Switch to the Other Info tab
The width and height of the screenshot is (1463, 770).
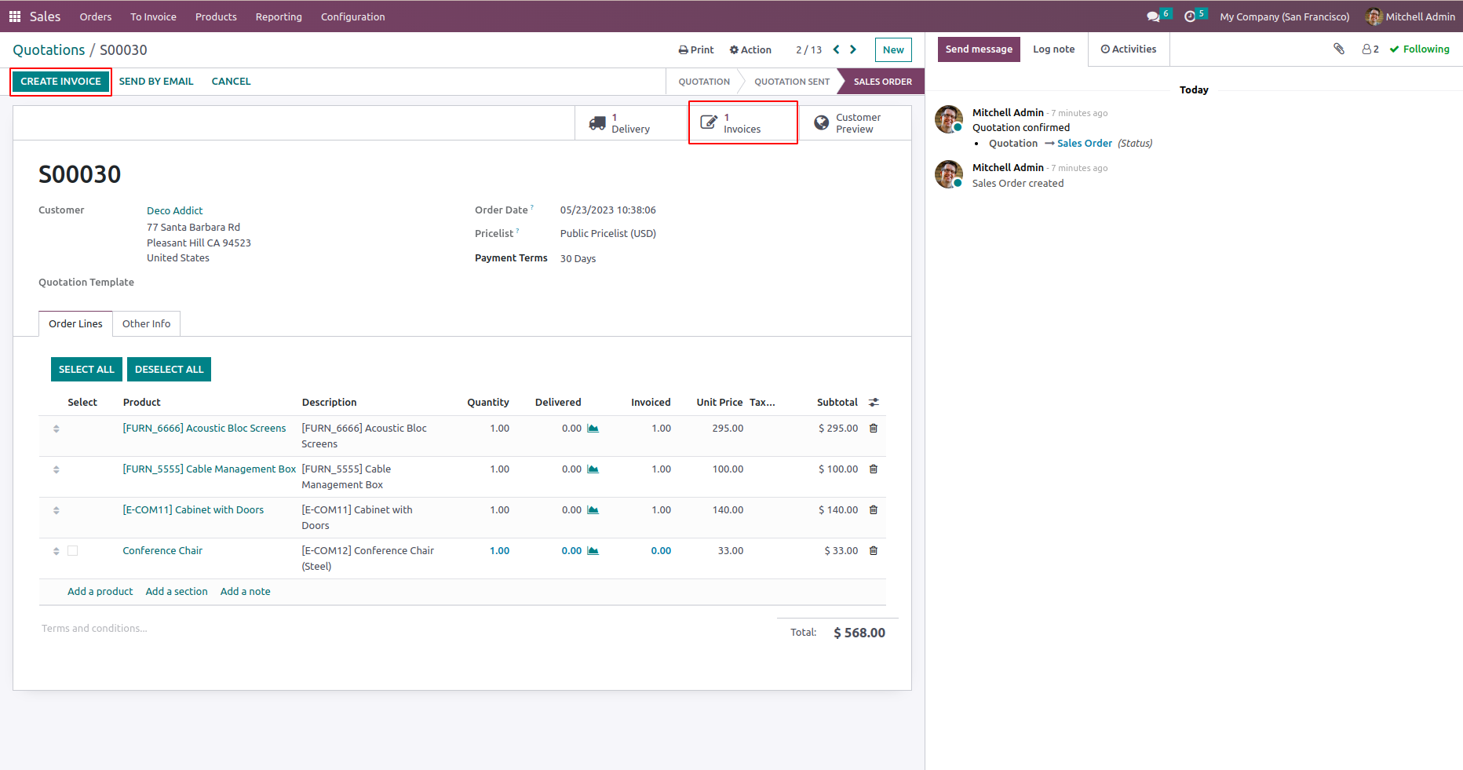click(146, 323)
